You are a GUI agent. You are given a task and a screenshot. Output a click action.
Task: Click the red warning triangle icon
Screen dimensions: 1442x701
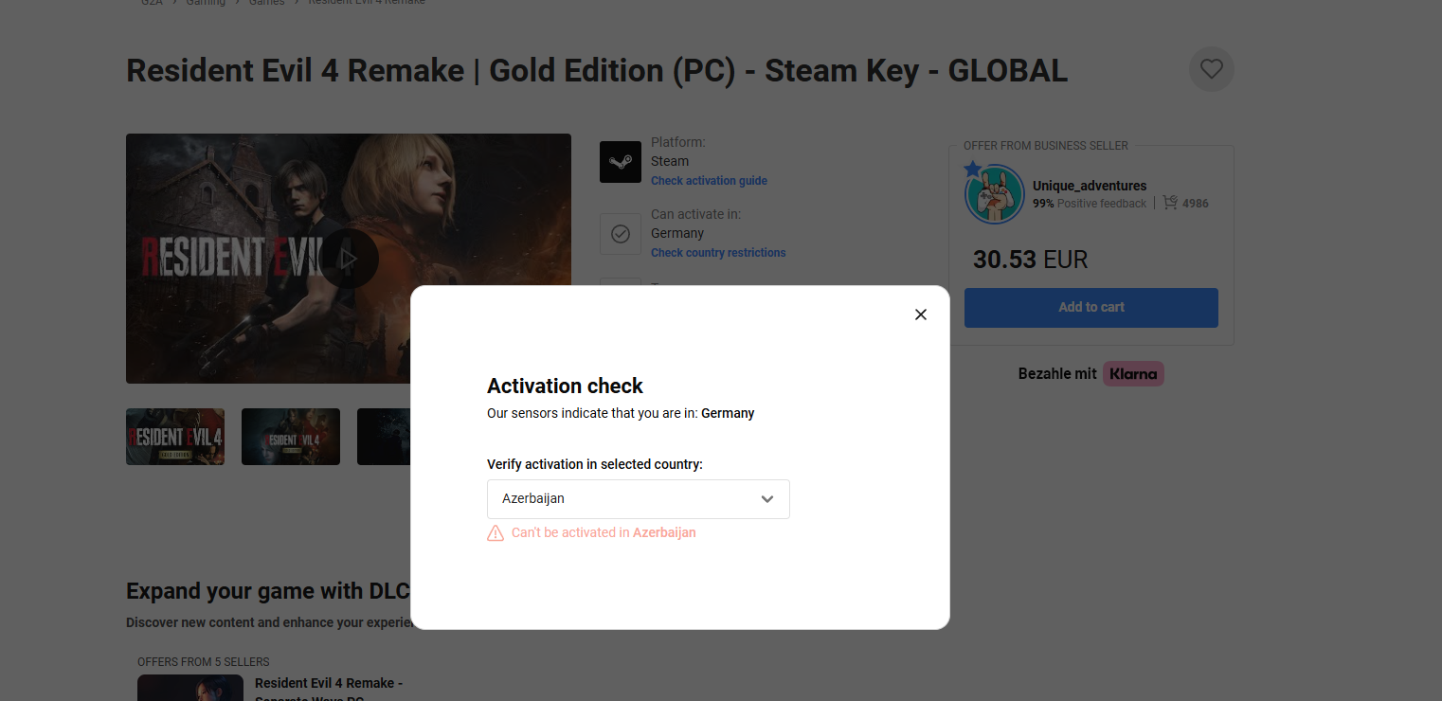point(496,533)
